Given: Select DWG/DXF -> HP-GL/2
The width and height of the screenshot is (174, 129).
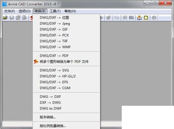Looking at the screenshot, I should 67,76.
